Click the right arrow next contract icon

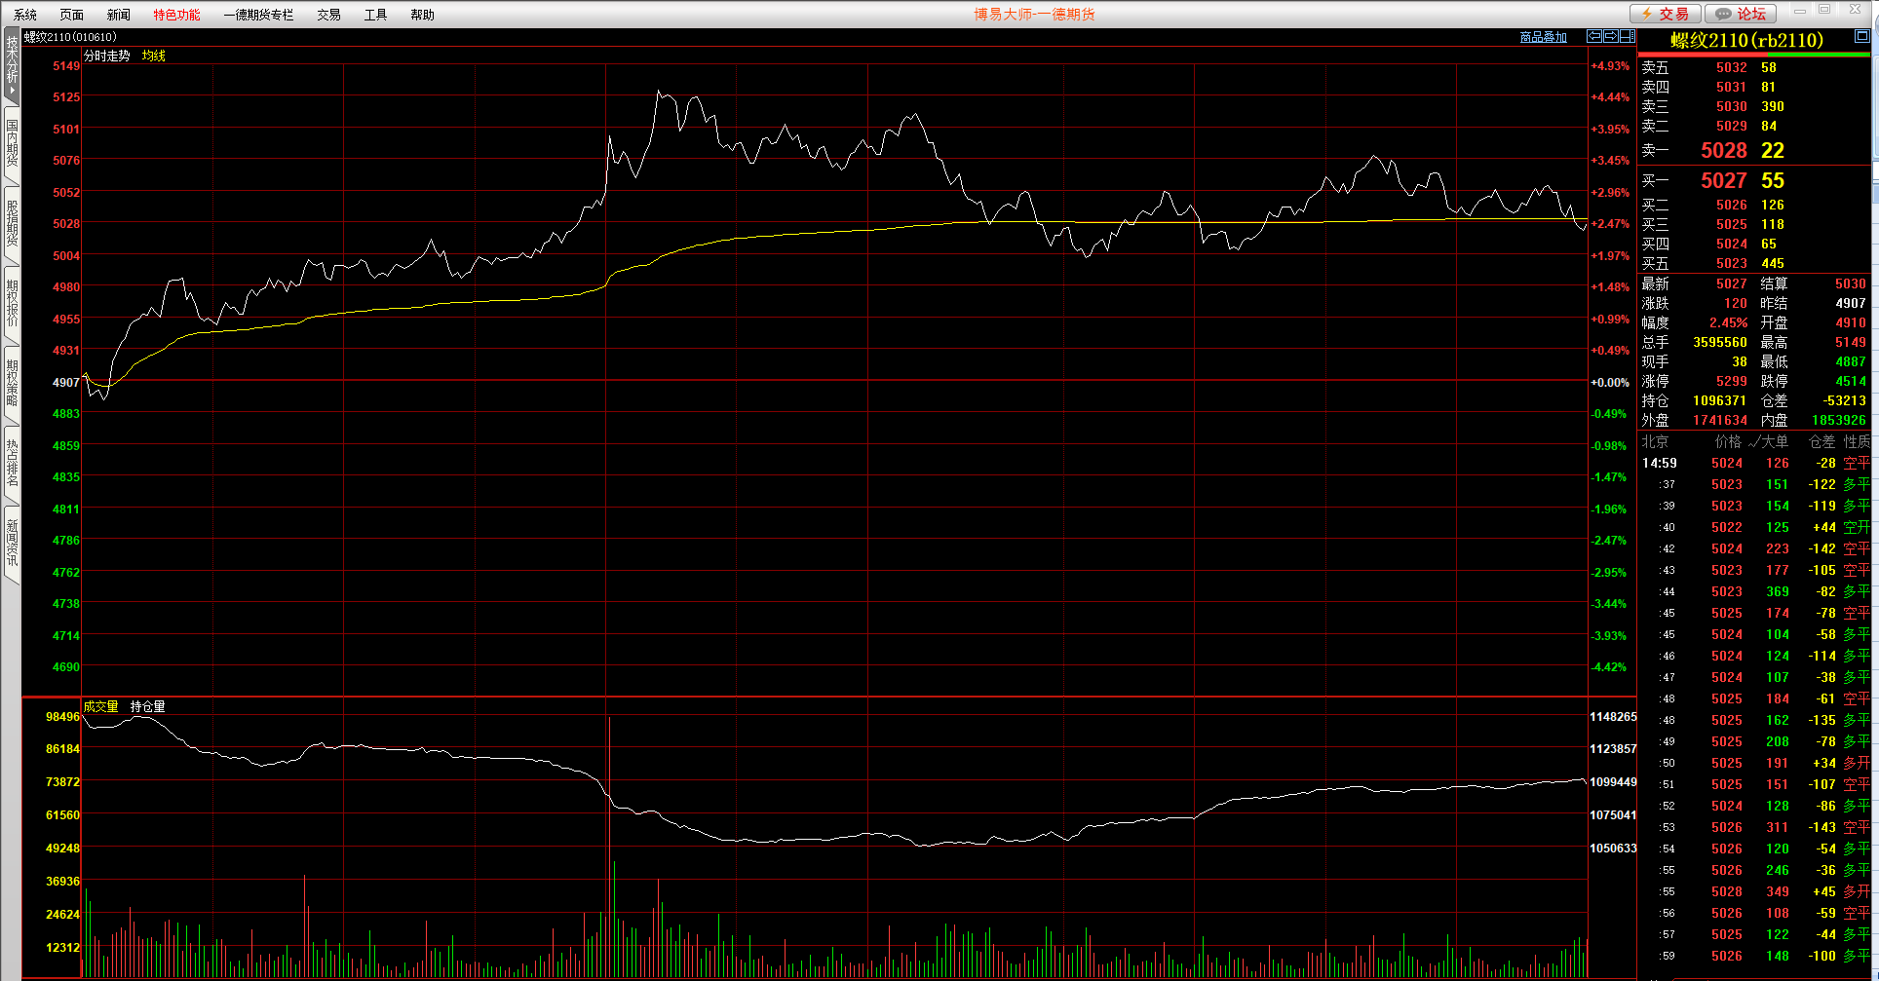[1611, 36]
